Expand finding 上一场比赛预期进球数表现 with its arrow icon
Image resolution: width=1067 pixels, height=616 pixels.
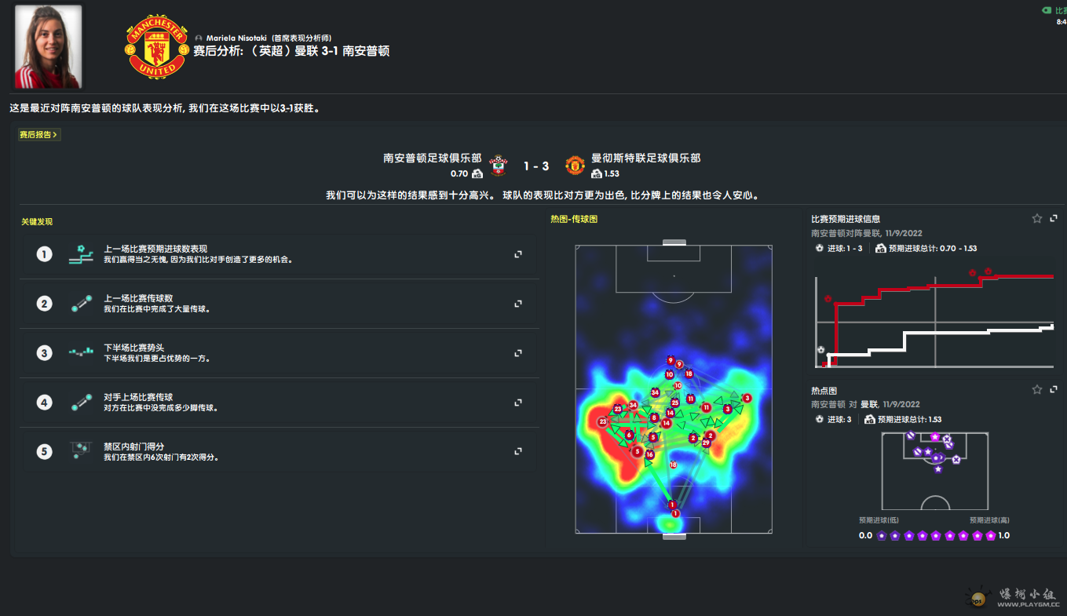[518, 254]
